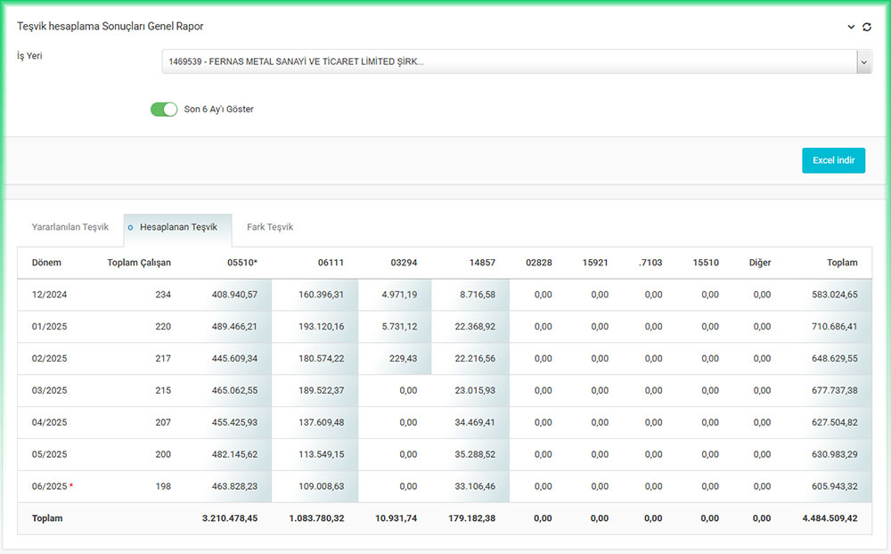Switch to the Yararlanılan Teşvik tab
The height and width of the screenshot is (554, 891).
pos(70,227)
